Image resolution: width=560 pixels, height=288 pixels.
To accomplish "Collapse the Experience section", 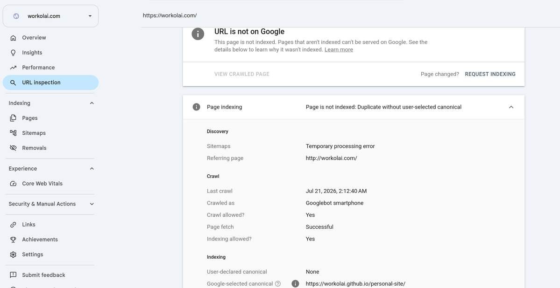I will (92, 169).
